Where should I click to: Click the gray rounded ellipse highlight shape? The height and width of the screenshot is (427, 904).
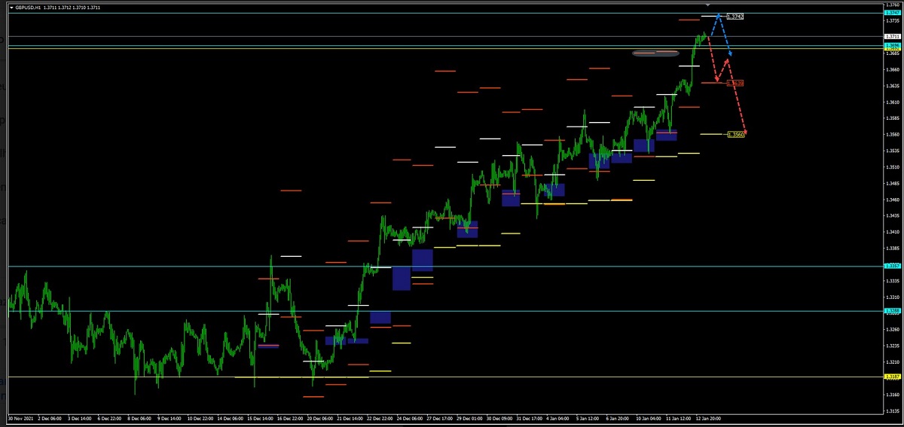point(655,53)
